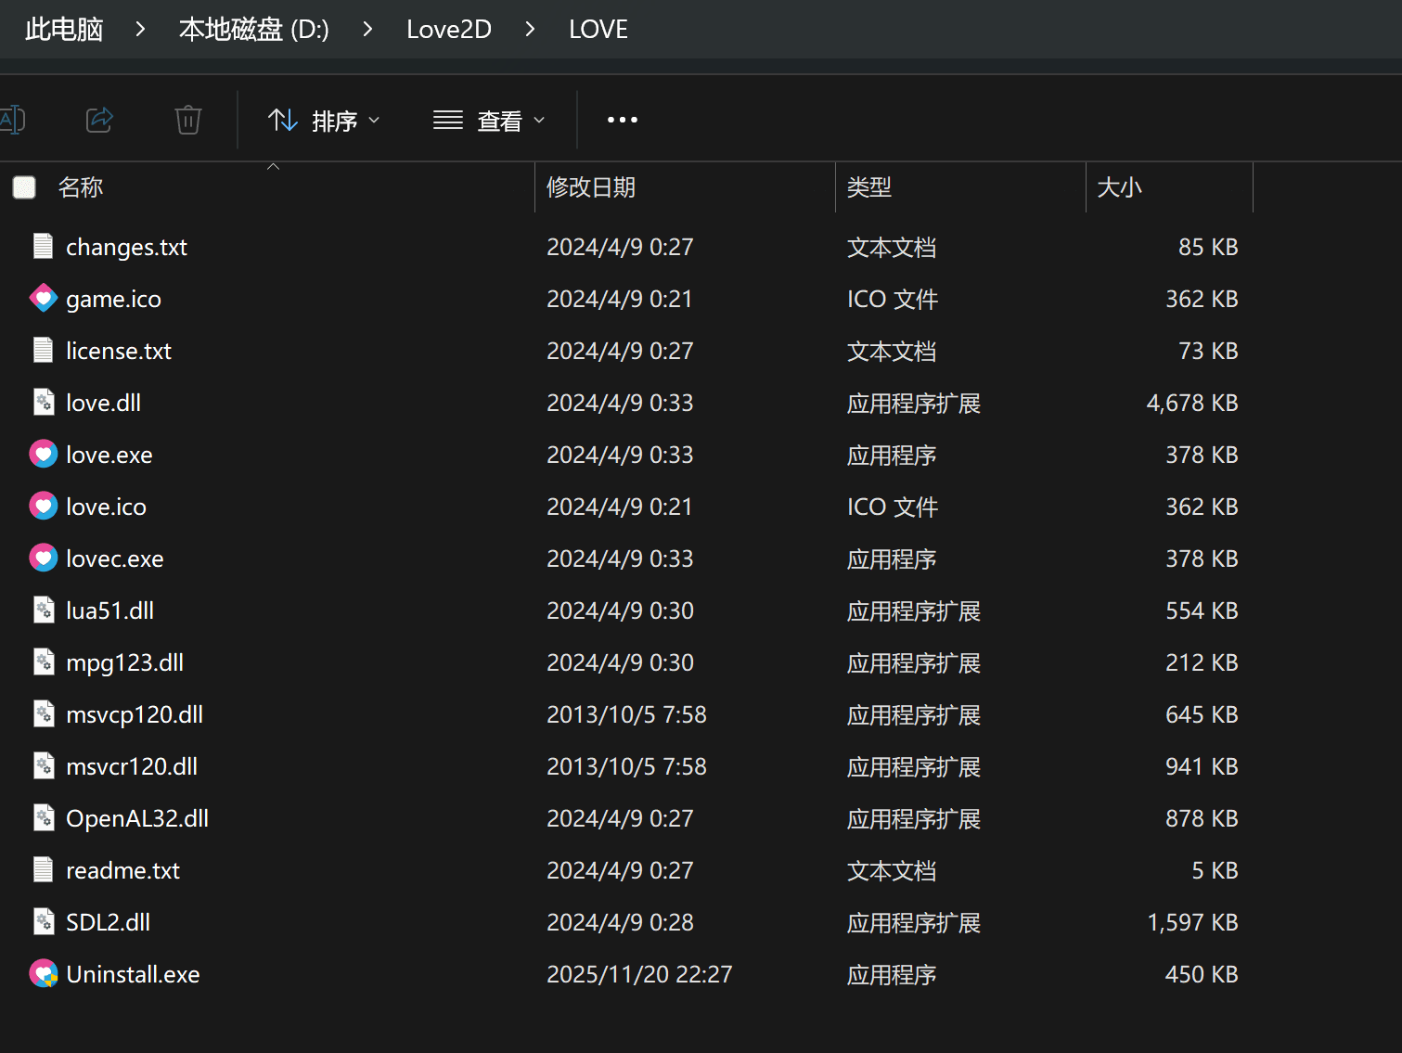1402x1053 pixels.
Task: Click the Rename icon in the toolbar
Action: point(13,120)
